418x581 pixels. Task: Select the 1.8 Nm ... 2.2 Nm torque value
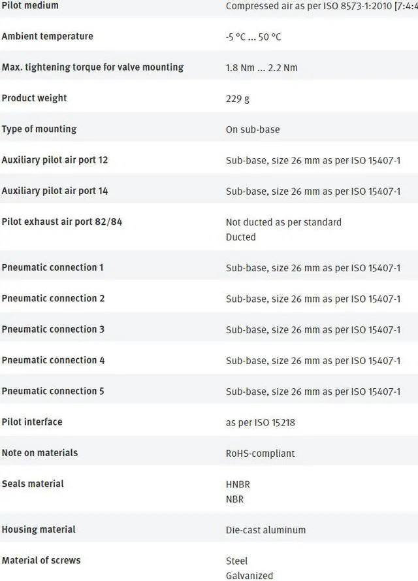click(x=262, y=68)
